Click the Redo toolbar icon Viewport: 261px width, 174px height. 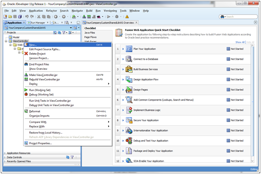pyautogui.click(x=32, y=17)
